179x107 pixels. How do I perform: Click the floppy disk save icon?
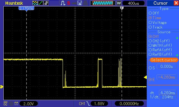(80, 3)
